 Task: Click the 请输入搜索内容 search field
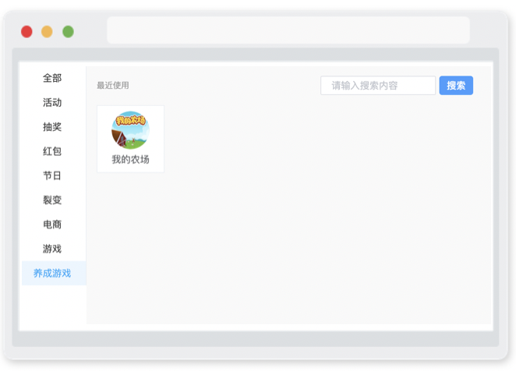click(x=378, y=86)
